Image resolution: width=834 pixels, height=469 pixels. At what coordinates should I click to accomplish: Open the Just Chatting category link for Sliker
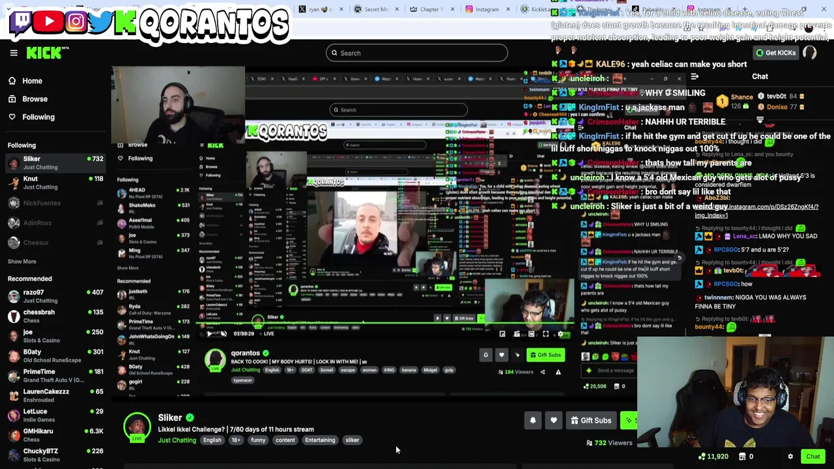point(177,440)
